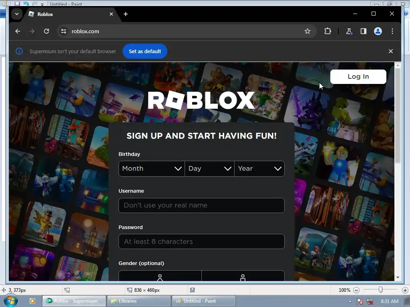Image resolution: width=410 pixels, height=307 pixels.
Task: View site information icon beside roblox.com
Action: pos(64,31)
